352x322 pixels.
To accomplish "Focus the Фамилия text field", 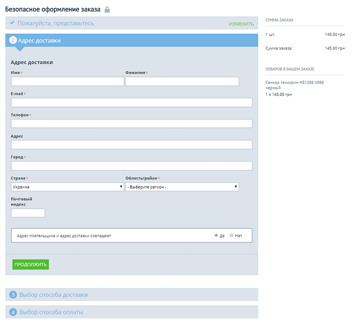I will tap(182, 81).
